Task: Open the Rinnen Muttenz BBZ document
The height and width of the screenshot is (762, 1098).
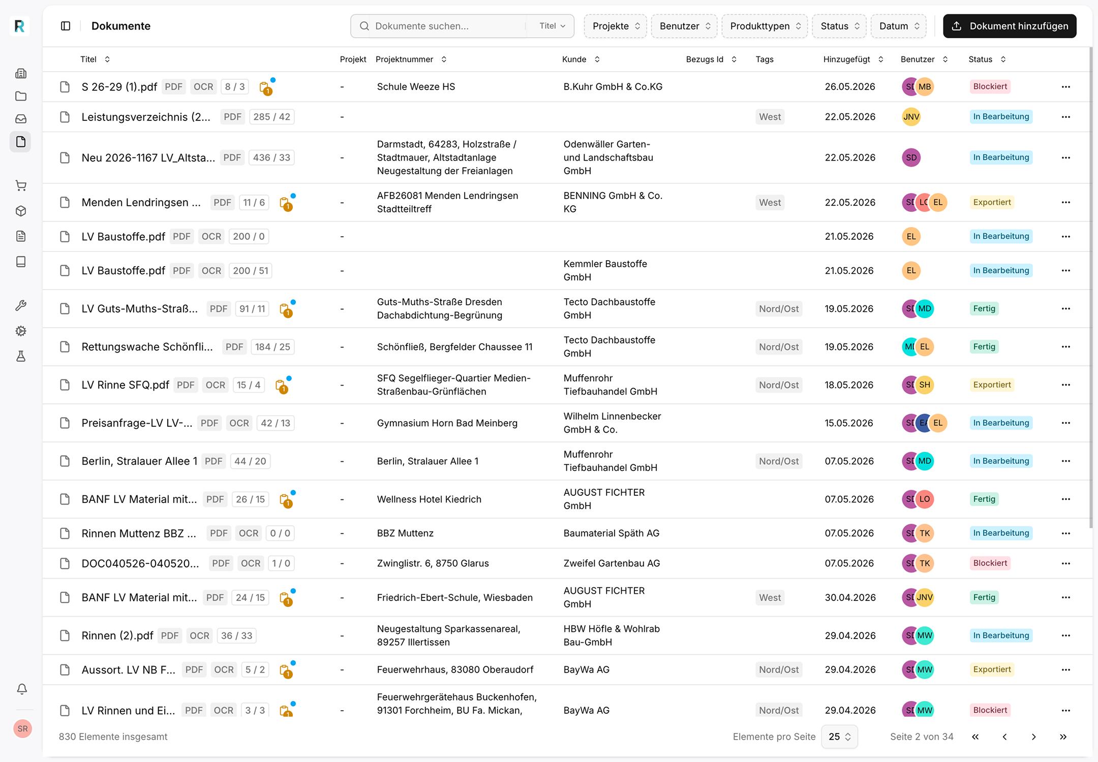Action: tap(138, 533)
